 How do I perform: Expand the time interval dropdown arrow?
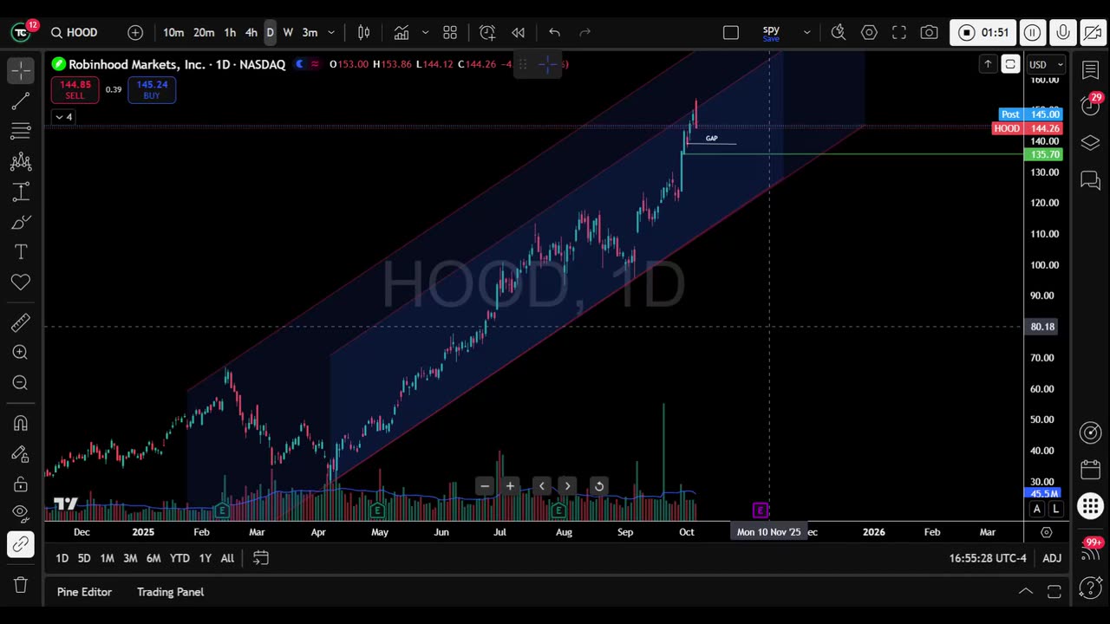click(331, 32)
